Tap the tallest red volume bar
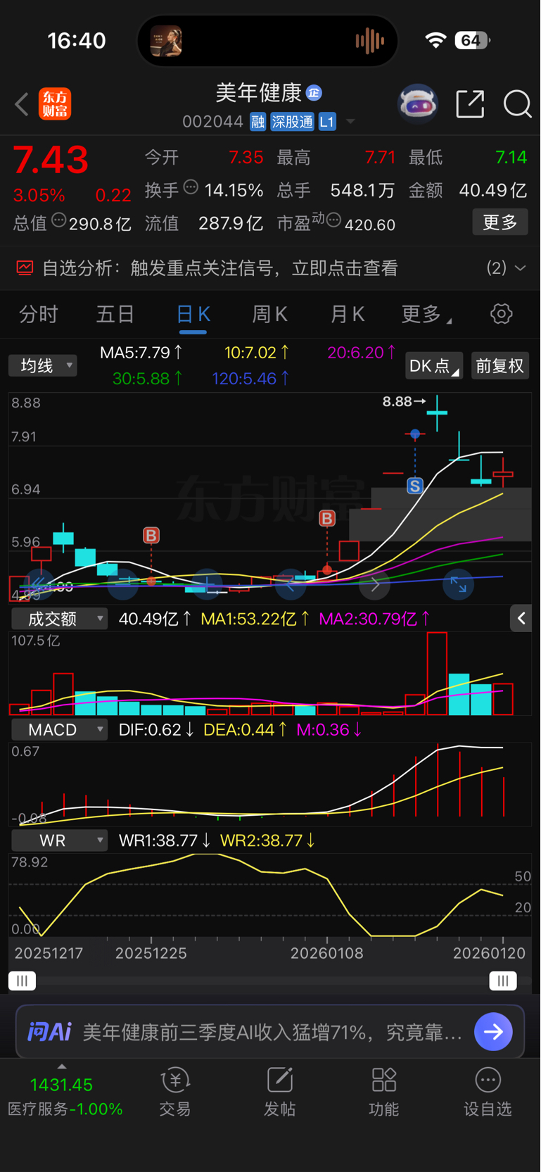Screen dimensions: 541x1172 (437, 674)
